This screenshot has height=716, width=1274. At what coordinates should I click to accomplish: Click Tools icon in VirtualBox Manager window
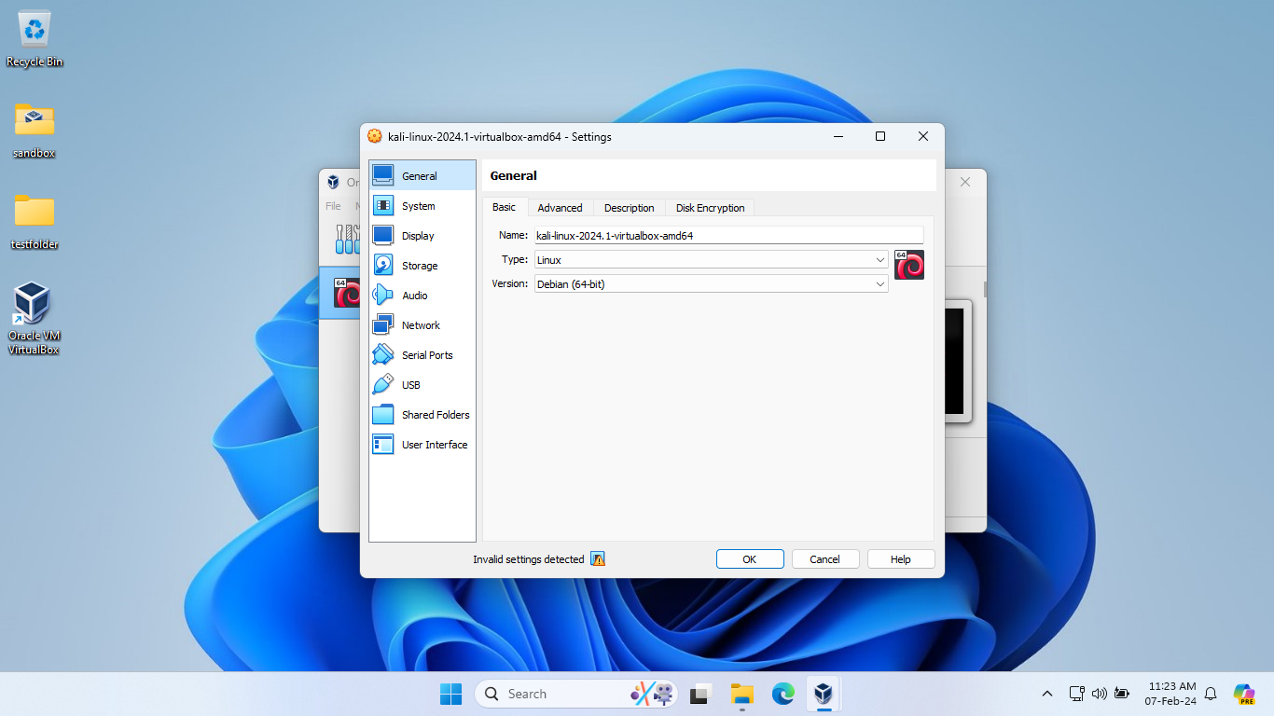pos(346,239)
